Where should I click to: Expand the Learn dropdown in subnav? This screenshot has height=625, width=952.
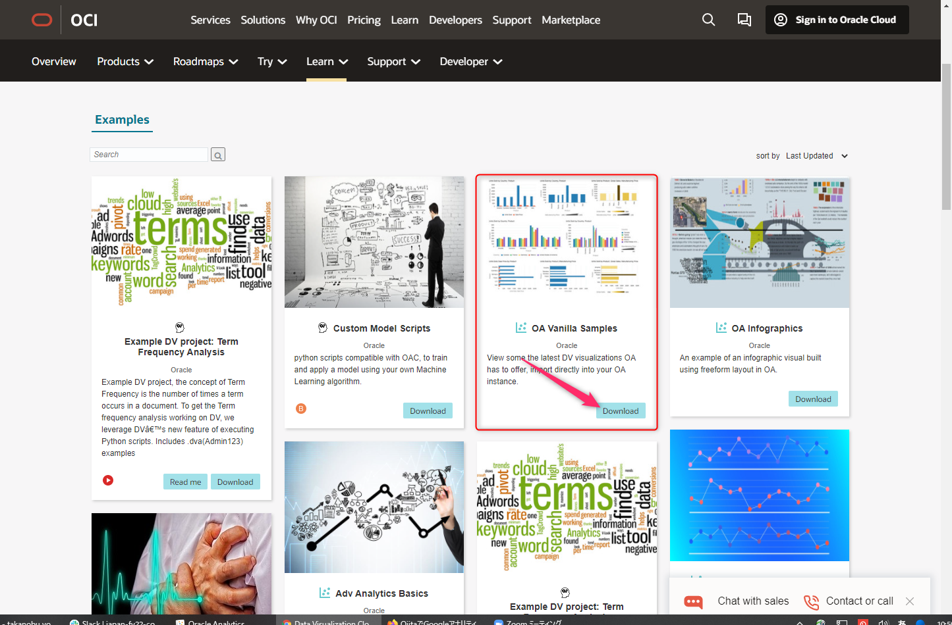tap(327, 61)
